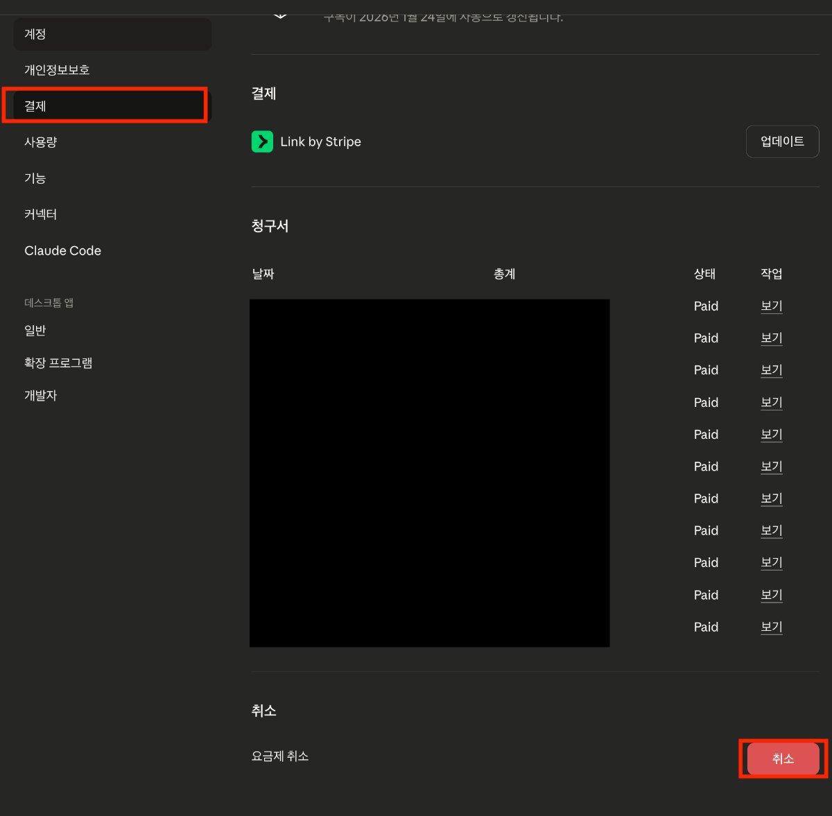Open the 확장 프로그램 settings page
The image size is (832, 816).
coord(58,363)
